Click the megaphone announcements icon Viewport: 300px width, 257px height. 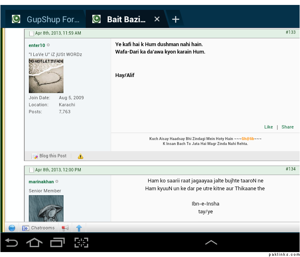[x=65, y=228]
